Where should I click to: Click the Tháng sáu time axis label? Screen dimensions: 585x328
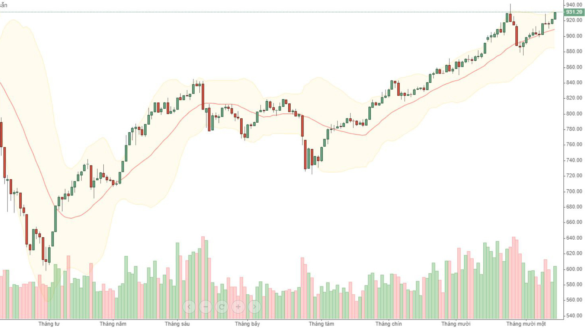[177, 324]
